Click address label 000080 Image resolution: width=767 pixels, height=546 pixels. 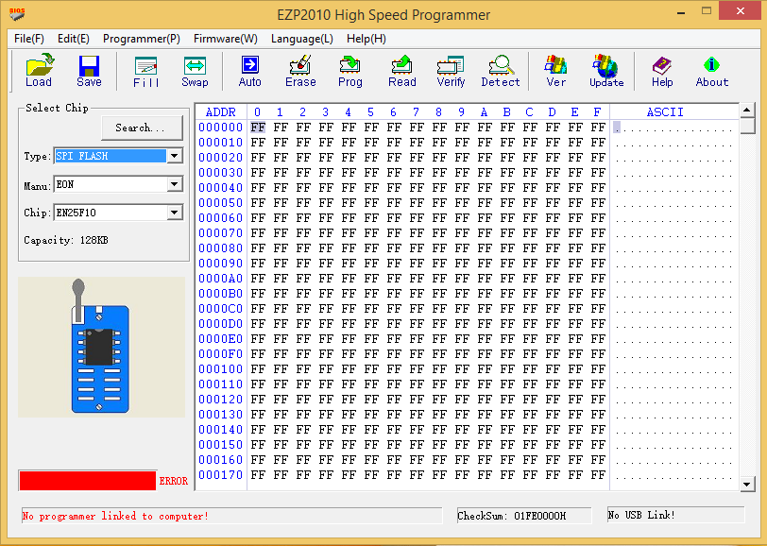[221, 248]
